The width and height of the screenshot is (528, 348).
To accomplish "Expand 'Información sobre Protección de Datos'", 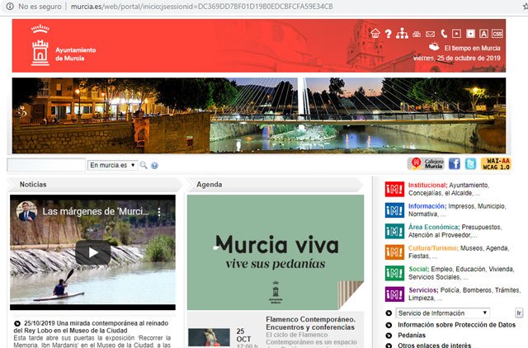I will (451, 325).
